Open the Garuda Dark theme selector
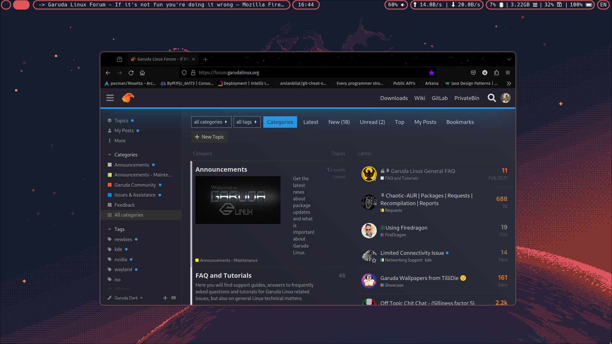Viewport: 612px width, 344px height. click(125, 298)
